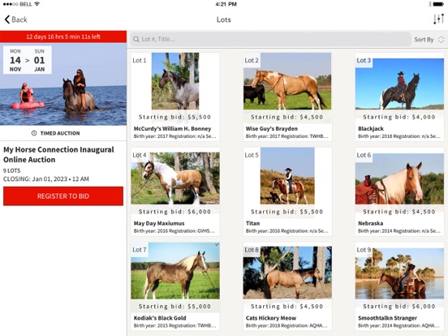This screenshot has width=448, height=336.
Task: Click the battery icon in status bar
Action: [x=438, y=4]
